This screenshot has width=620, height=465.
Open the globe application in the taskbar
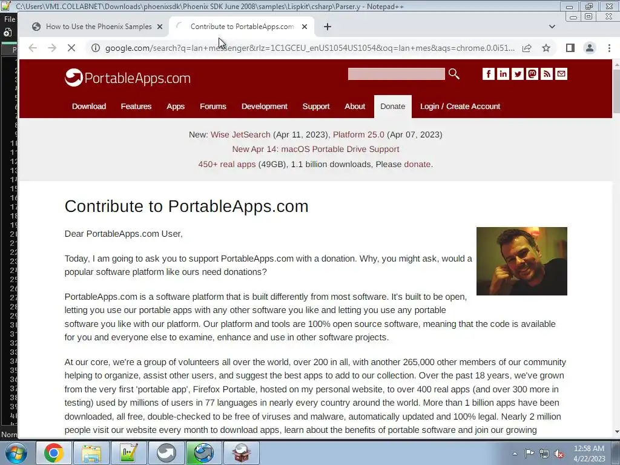click(x=203, y=453)
